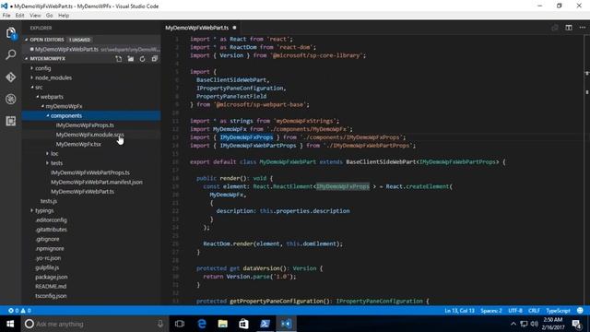Screen dimensions: 590x332
Task: Collapse the myDemoWpFx folder
Action: [x=42, y=106]
